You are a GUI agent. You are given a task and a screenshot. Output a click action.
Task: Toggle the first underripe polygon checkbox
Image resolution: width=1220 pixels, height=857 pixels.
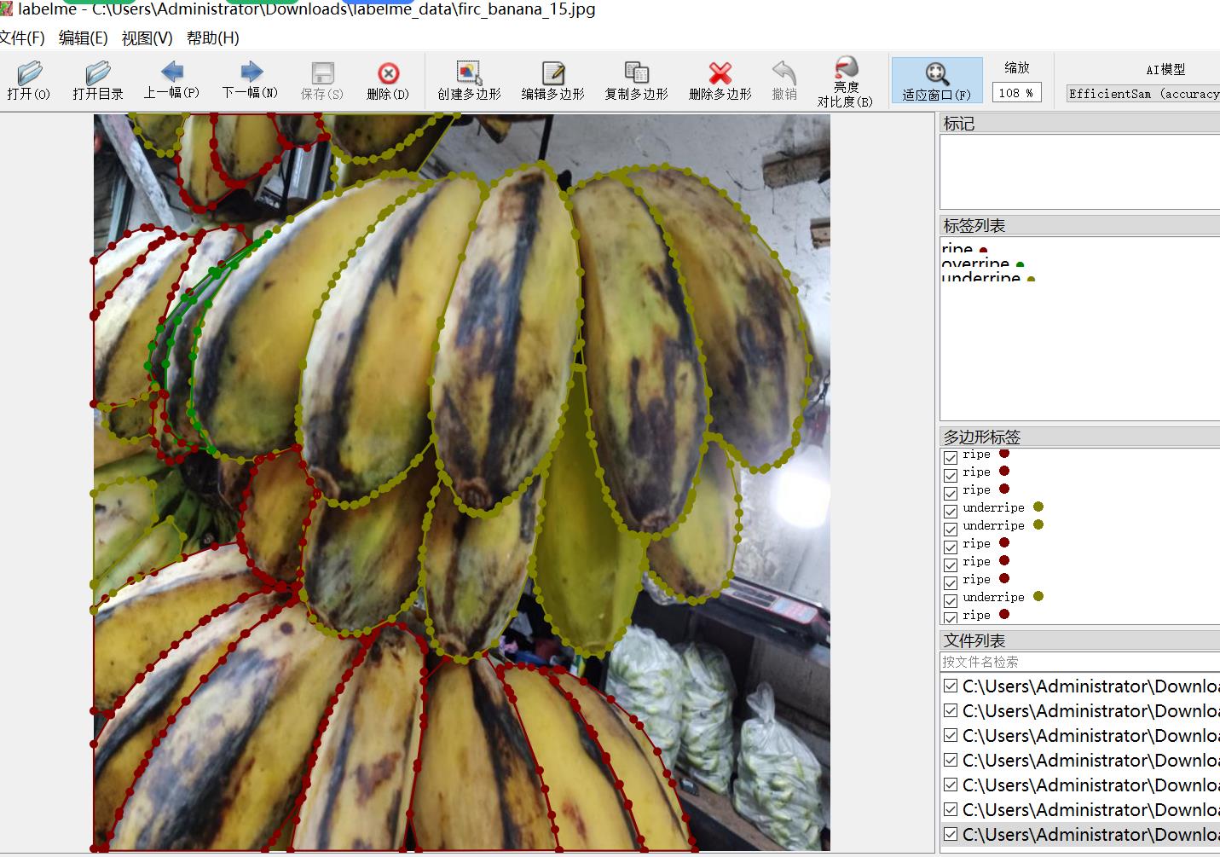pos(951,511)
